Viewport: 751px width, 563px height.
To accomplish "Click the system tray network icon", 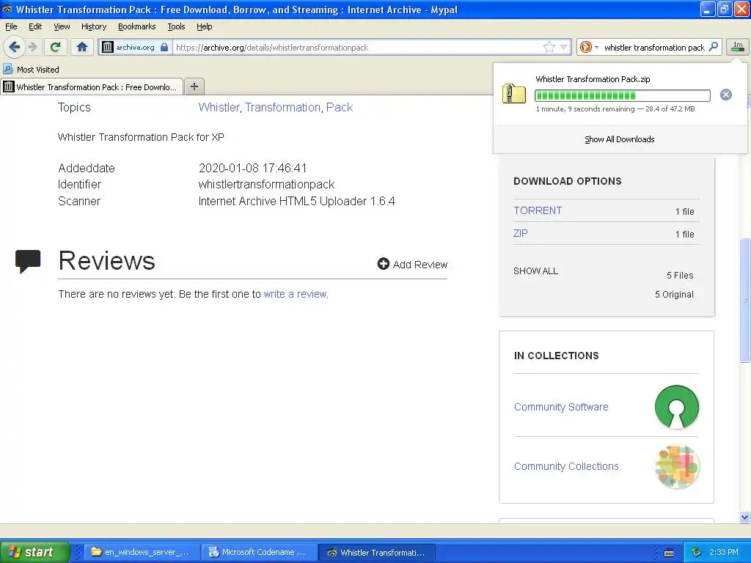I will 697,552.
